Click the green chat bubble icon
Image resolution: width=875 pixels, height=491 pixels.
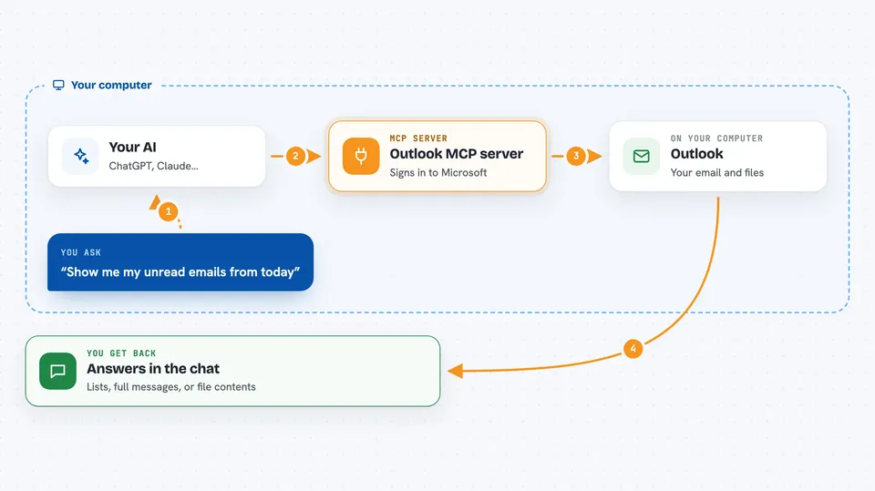(x=57, y=371)
